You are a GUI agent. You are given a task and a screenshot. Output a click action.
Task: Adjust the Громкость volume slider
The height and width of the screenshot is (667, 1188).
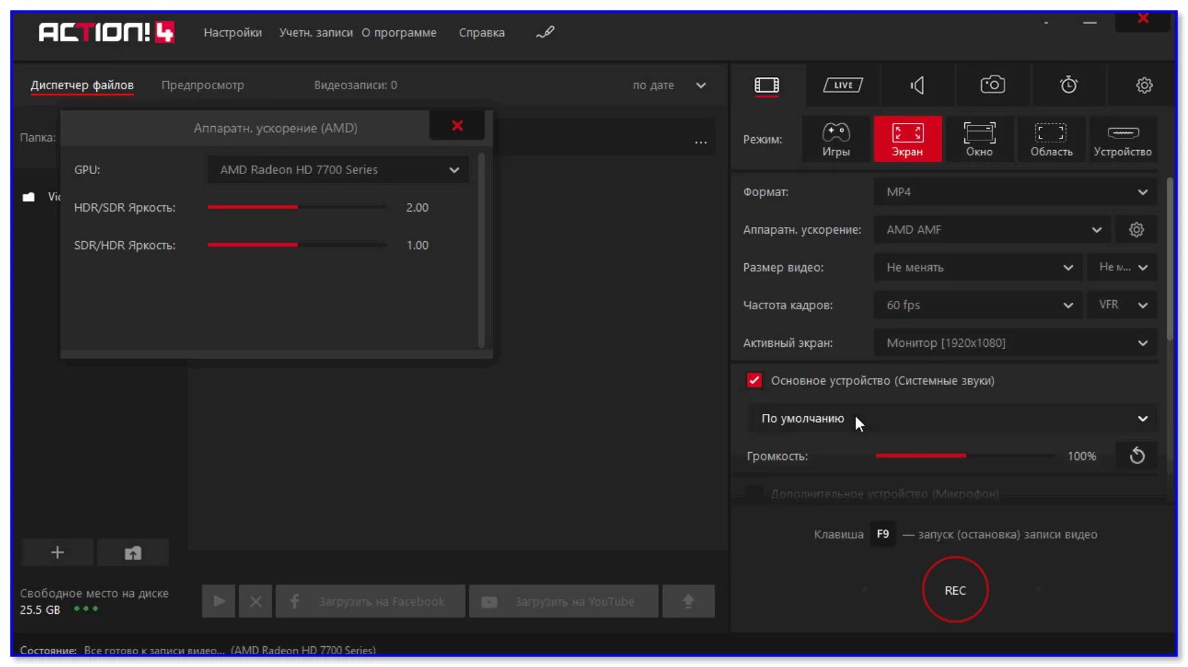pos(965,456)
